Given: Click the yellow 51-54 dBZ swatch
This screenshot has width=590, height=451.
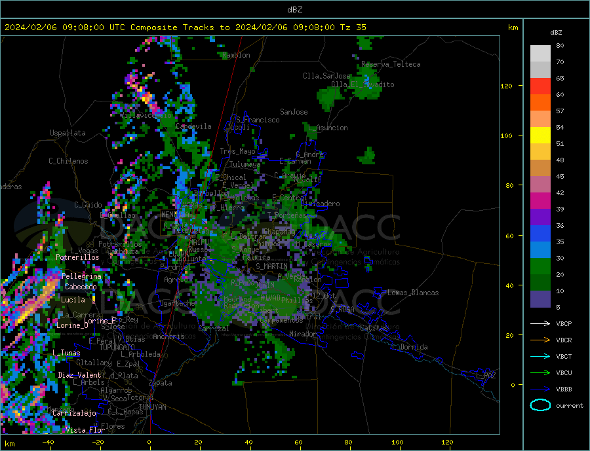Looking at the screenshot, I should pos(540,135).
